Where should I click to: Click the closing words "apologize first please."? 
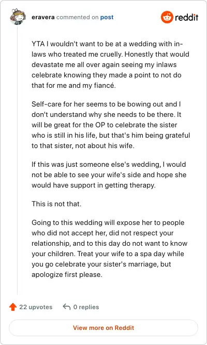pyautogui.click(x=67, y=274)
